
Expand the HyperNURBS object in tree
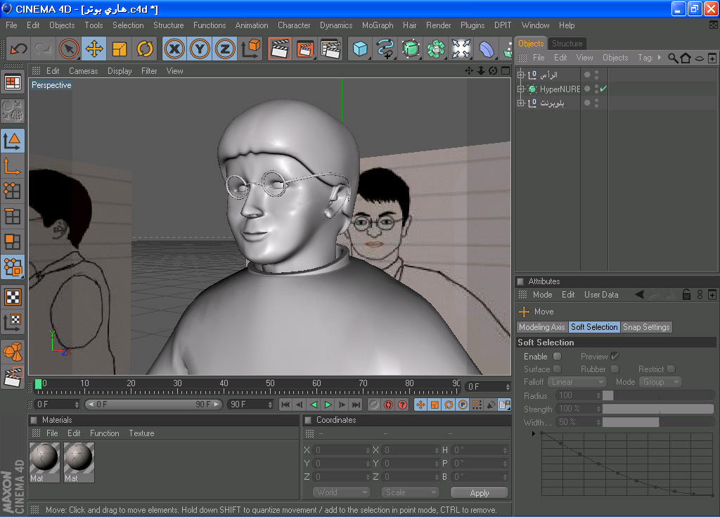point(521,89)
